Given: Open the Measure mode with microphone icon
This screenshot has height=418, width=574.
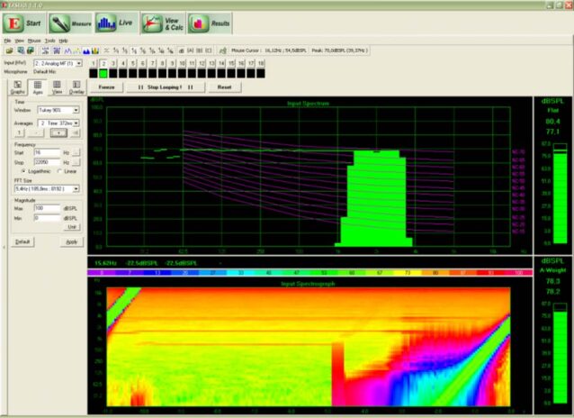Looking at the screenshot, I should (x=70, y=23).
